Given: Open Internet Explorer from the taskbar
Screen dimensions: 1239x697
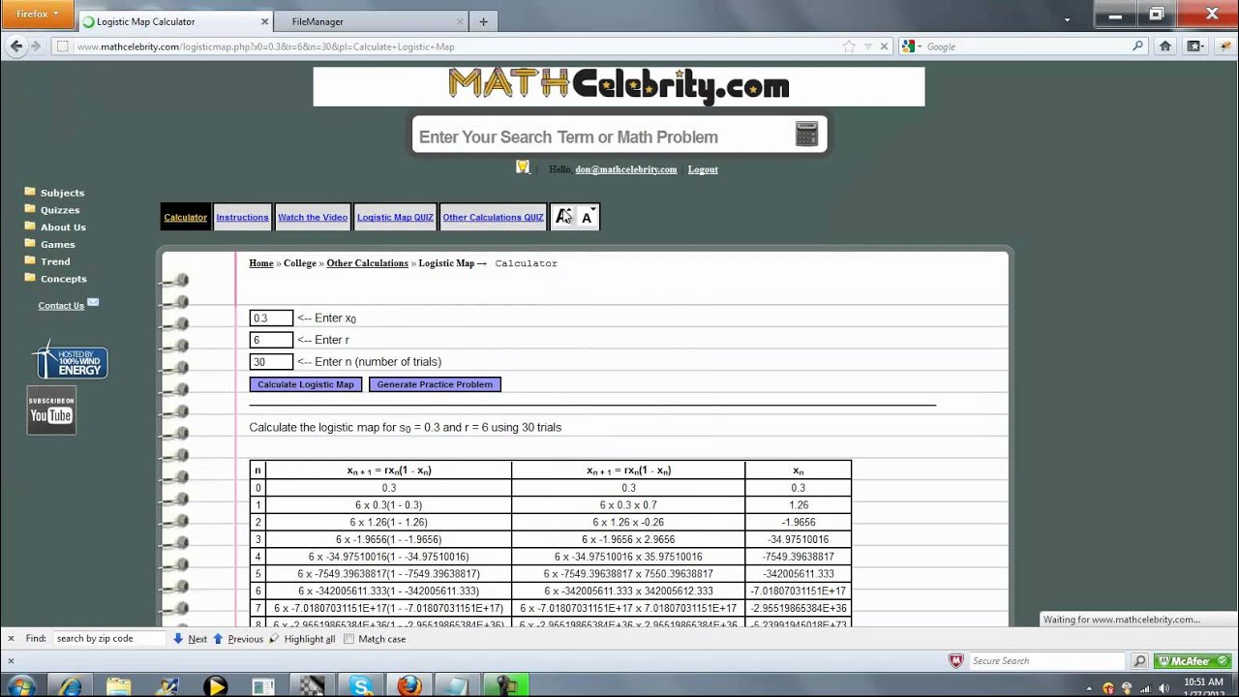Looking at the screenshot, I should [70, 686].
